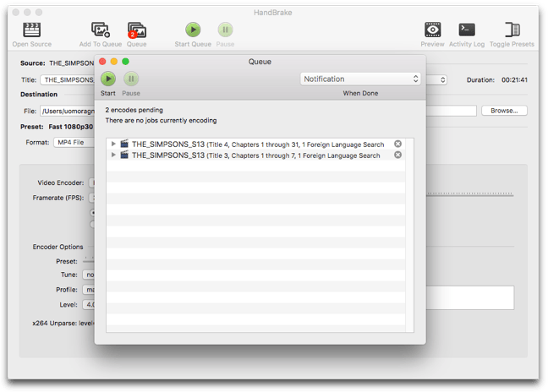The image size is (548, 392).
Task: Click the destination File path field
Action: pyautogui.click(x=67, y=111)
